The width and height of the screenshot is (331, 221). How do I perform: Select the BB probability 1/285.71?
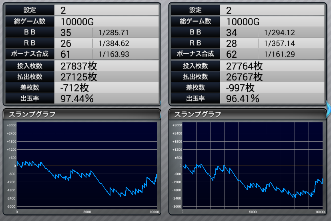tap(114, 32)
